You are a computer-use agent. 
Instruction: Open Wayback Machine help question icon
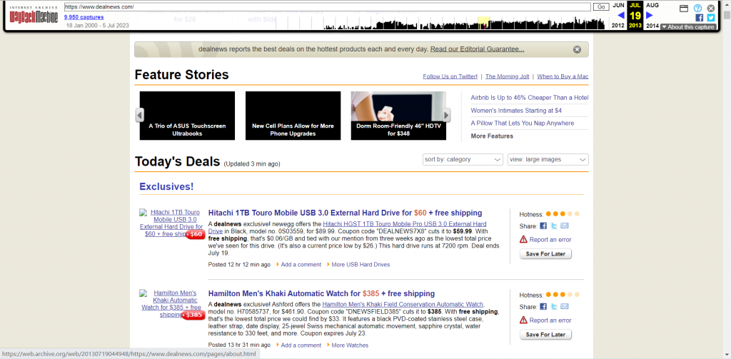pyautogui.click(x=697, y=8)
